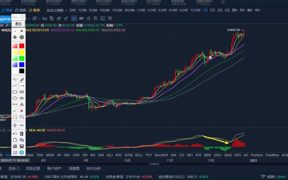Pick the translucent red color swatch
288x180 pixels.
point(15,46)
